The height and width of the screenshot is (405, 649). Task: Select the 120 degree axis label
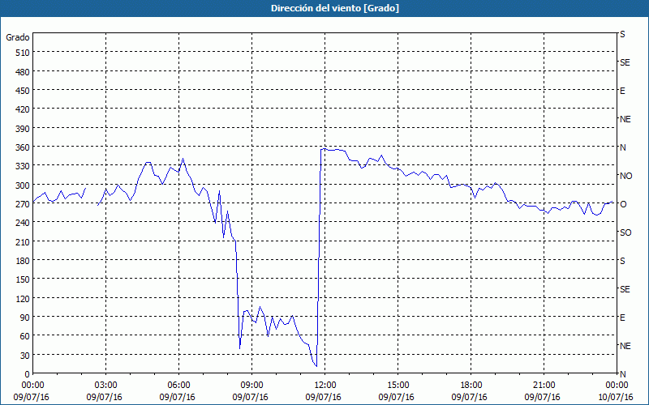tap(24, 298)
